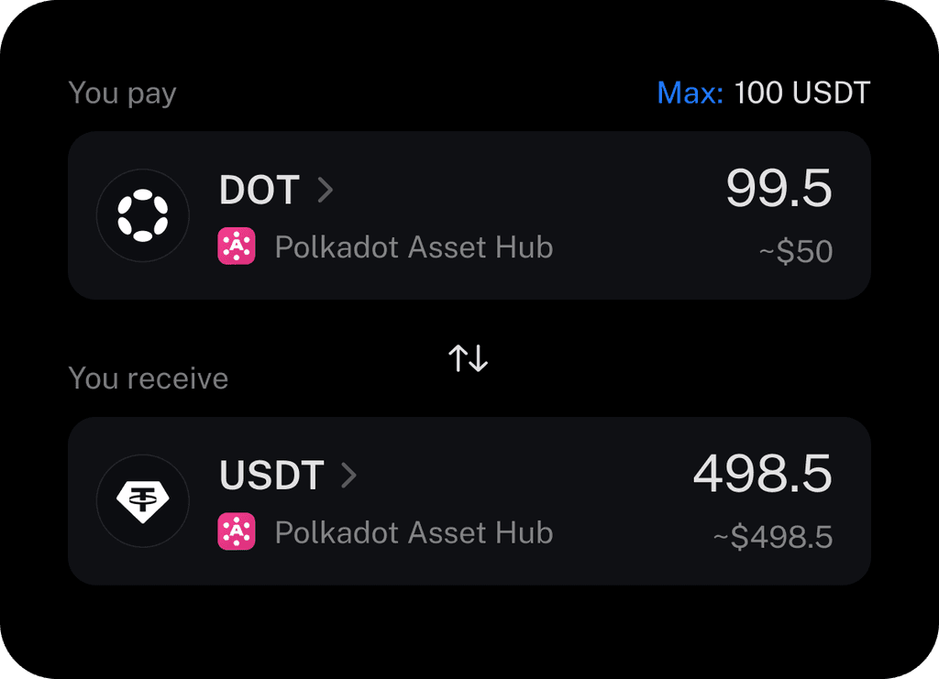The image size is (939, 679).
Task: Select Polkadot Asset Hub network for DOT
Action: 414,246
